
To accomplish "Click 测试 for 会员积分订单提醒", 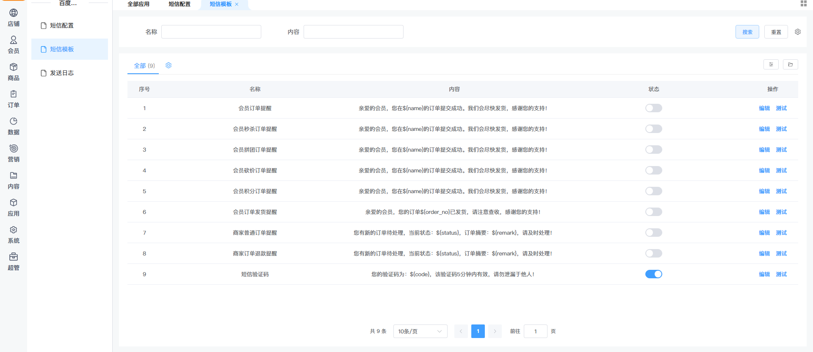I will 781,191.
